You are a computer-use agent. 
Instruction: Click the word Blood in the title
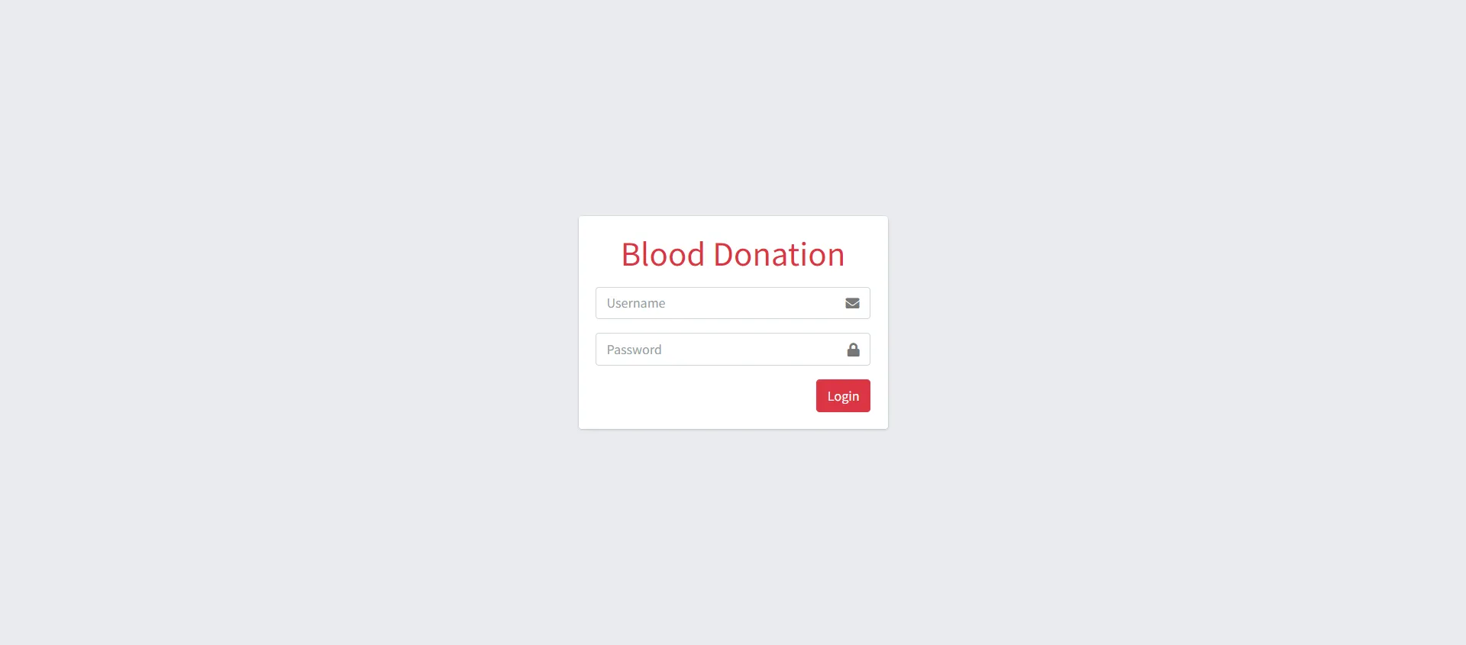(663, 254)
